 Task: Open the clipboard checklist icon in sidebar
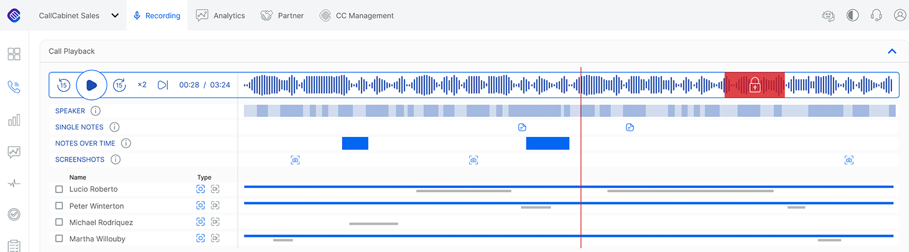click(14, 246)
